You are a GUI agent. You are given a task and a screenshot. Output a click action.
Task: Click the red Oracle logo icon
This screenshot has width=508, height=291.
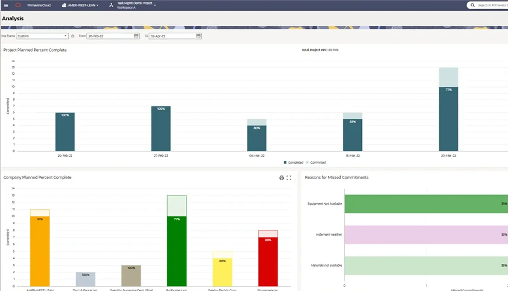click(x=18, y=5)
